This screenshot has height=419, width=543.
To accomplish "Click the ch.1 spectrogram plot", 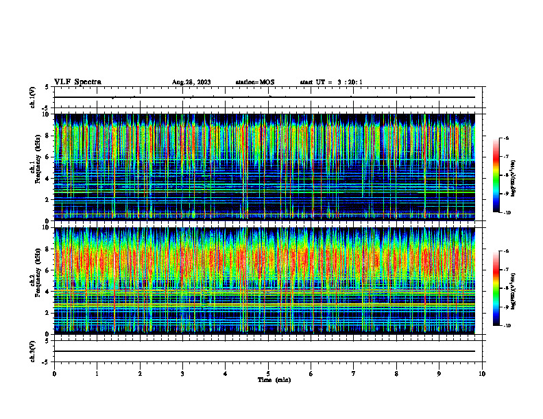I will pyautogui.click(x=265, y=167).
